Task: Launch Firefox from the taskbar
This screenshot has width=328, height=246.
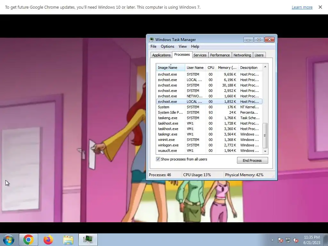Action: [48, 240]
